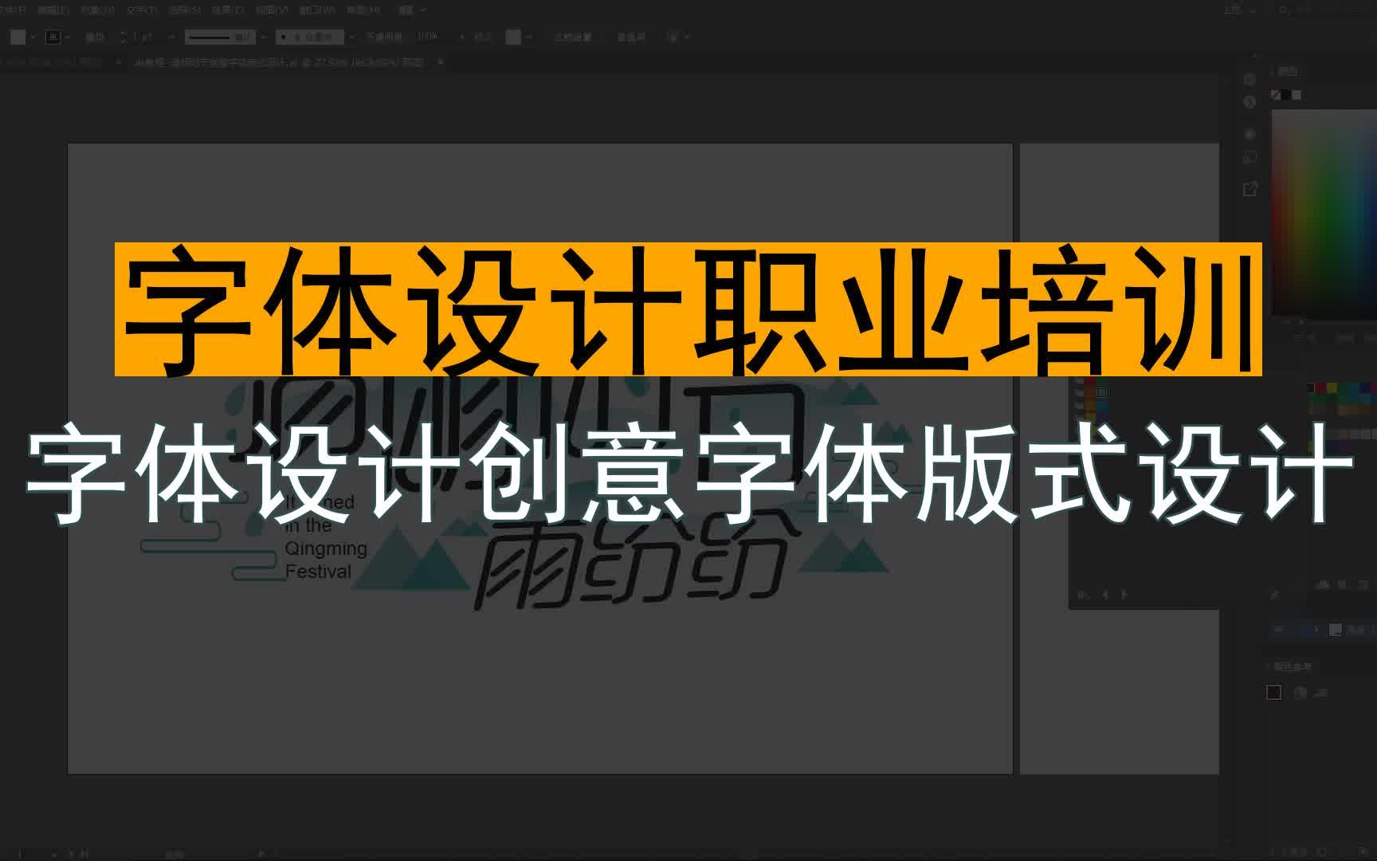
Task: Switch to the second document tab
Action: point(279,62)
